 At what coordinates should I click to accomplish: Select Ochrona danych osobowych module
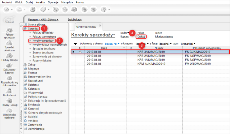click(x=45, y=113)
